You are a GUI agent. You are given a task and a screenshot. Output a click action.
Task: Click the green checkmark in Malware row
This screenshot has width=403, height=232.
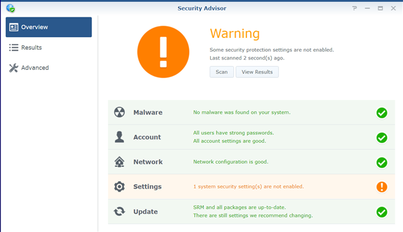[x=382, y=113]
